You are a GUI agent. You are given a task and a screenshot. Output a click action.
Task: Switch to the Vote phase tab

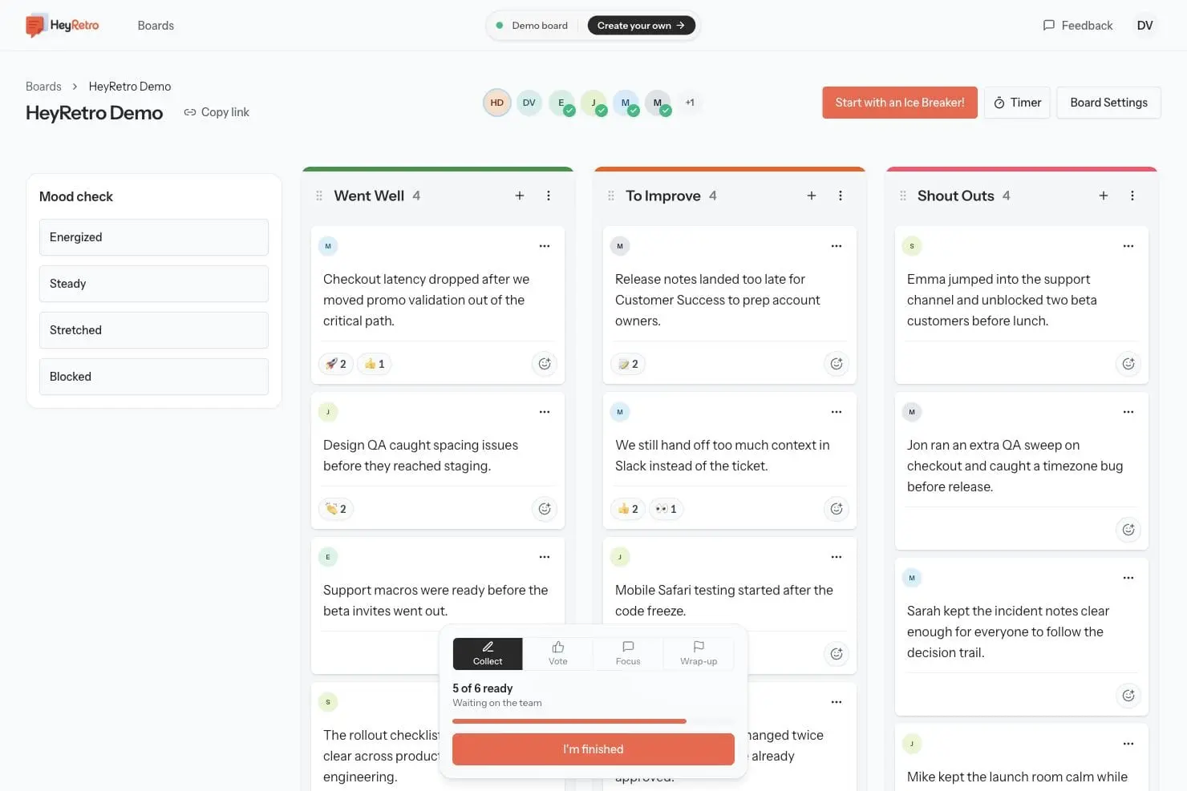(x=558, y=654)
